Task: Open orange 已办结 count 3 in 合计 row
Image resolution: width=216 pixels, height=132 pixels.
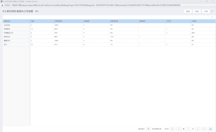Action: 167,44
